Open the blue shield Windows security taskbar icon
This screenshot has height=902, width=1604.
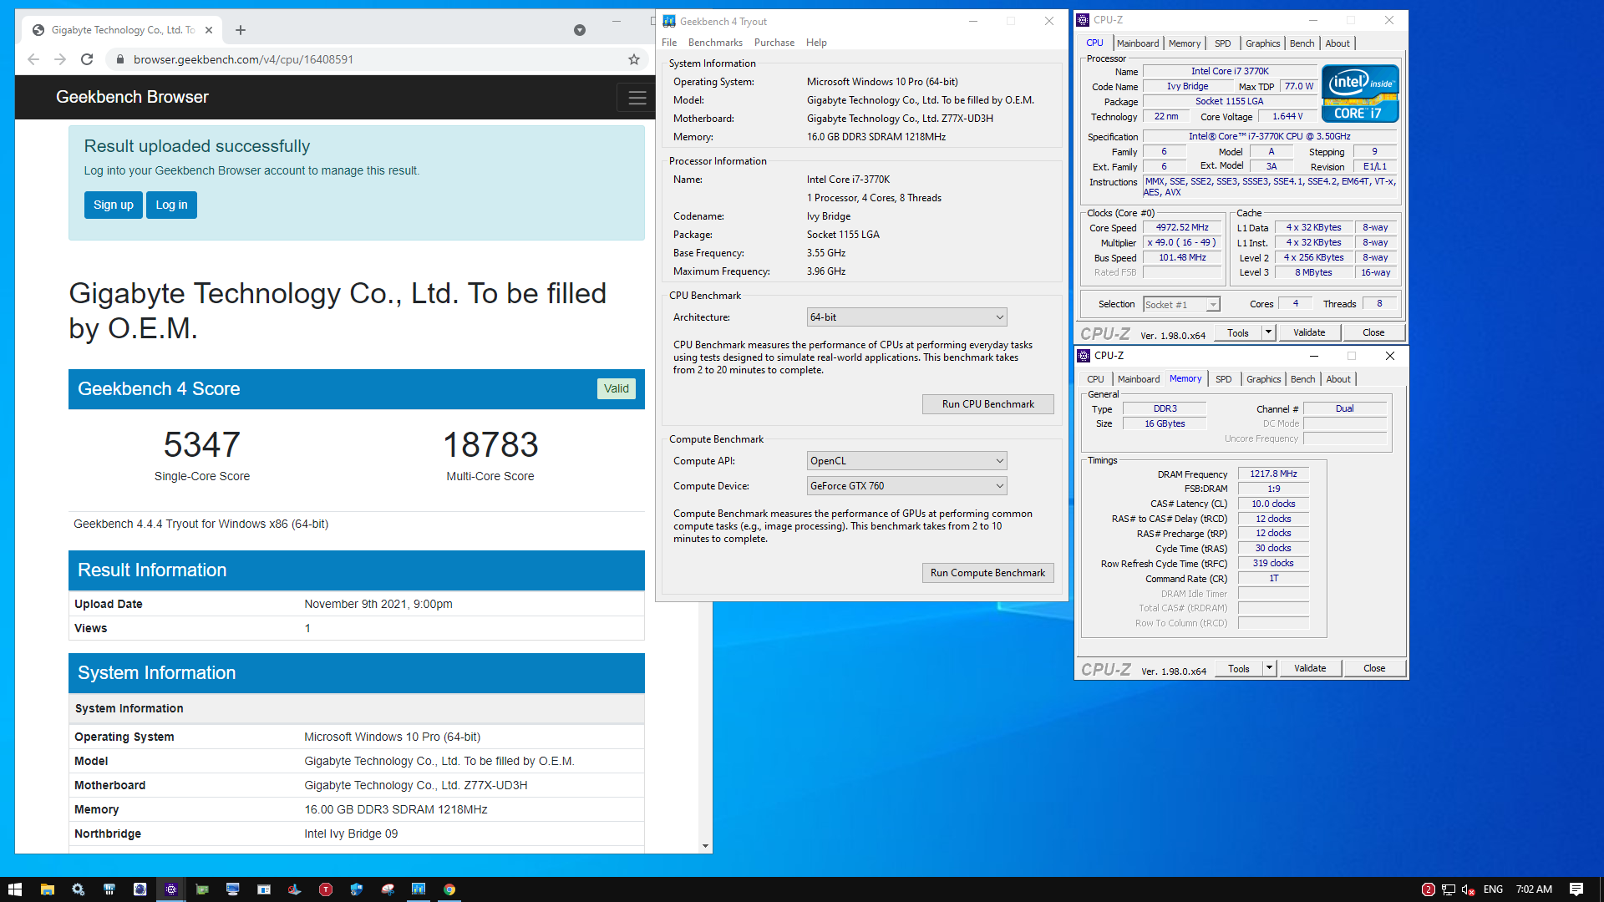(x=357, y=889)
